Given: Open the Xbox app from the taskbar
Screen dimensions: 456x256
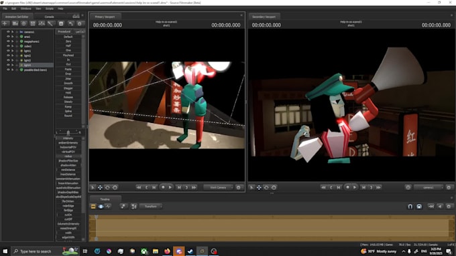Looking at the screenshot, I should point(144,251).
